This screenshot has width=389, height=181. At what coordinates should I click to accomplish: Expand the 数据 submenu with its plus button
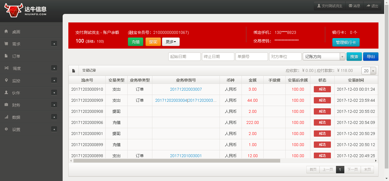pyautogui.click(x=54, y=117)
